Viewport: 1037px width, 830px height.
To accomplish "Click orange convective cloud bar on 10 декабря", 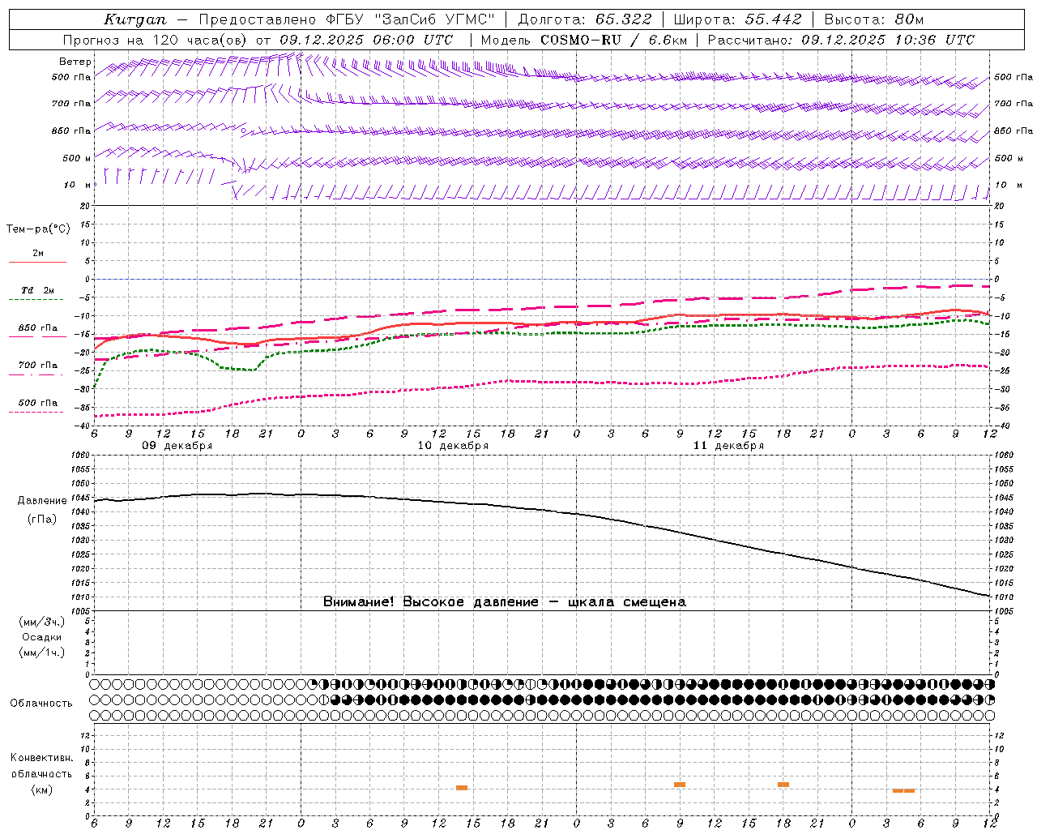I will [462, 788].
